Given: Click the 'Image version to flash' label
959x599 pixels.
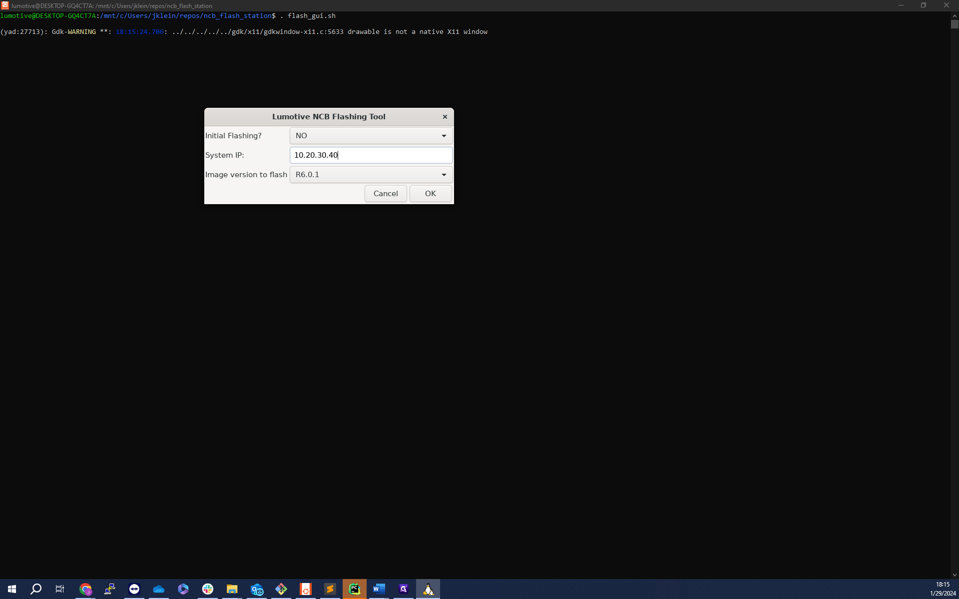Looking at the screenshot, I should click(246, 175).
